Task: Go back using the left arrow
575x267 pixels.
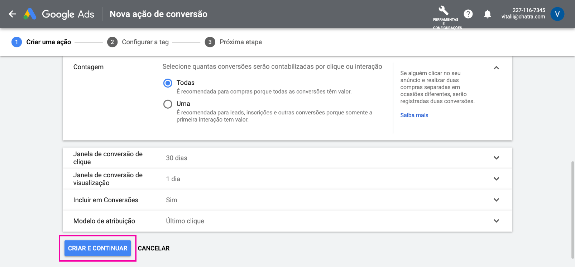Action: pyautogui.click(x=13, y=14)
